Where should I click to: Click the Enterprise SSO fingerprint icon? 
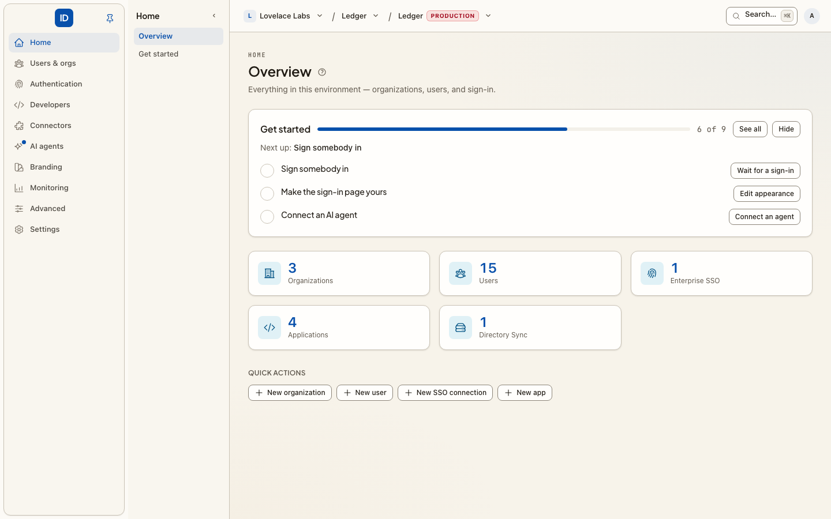coord(652,273)
